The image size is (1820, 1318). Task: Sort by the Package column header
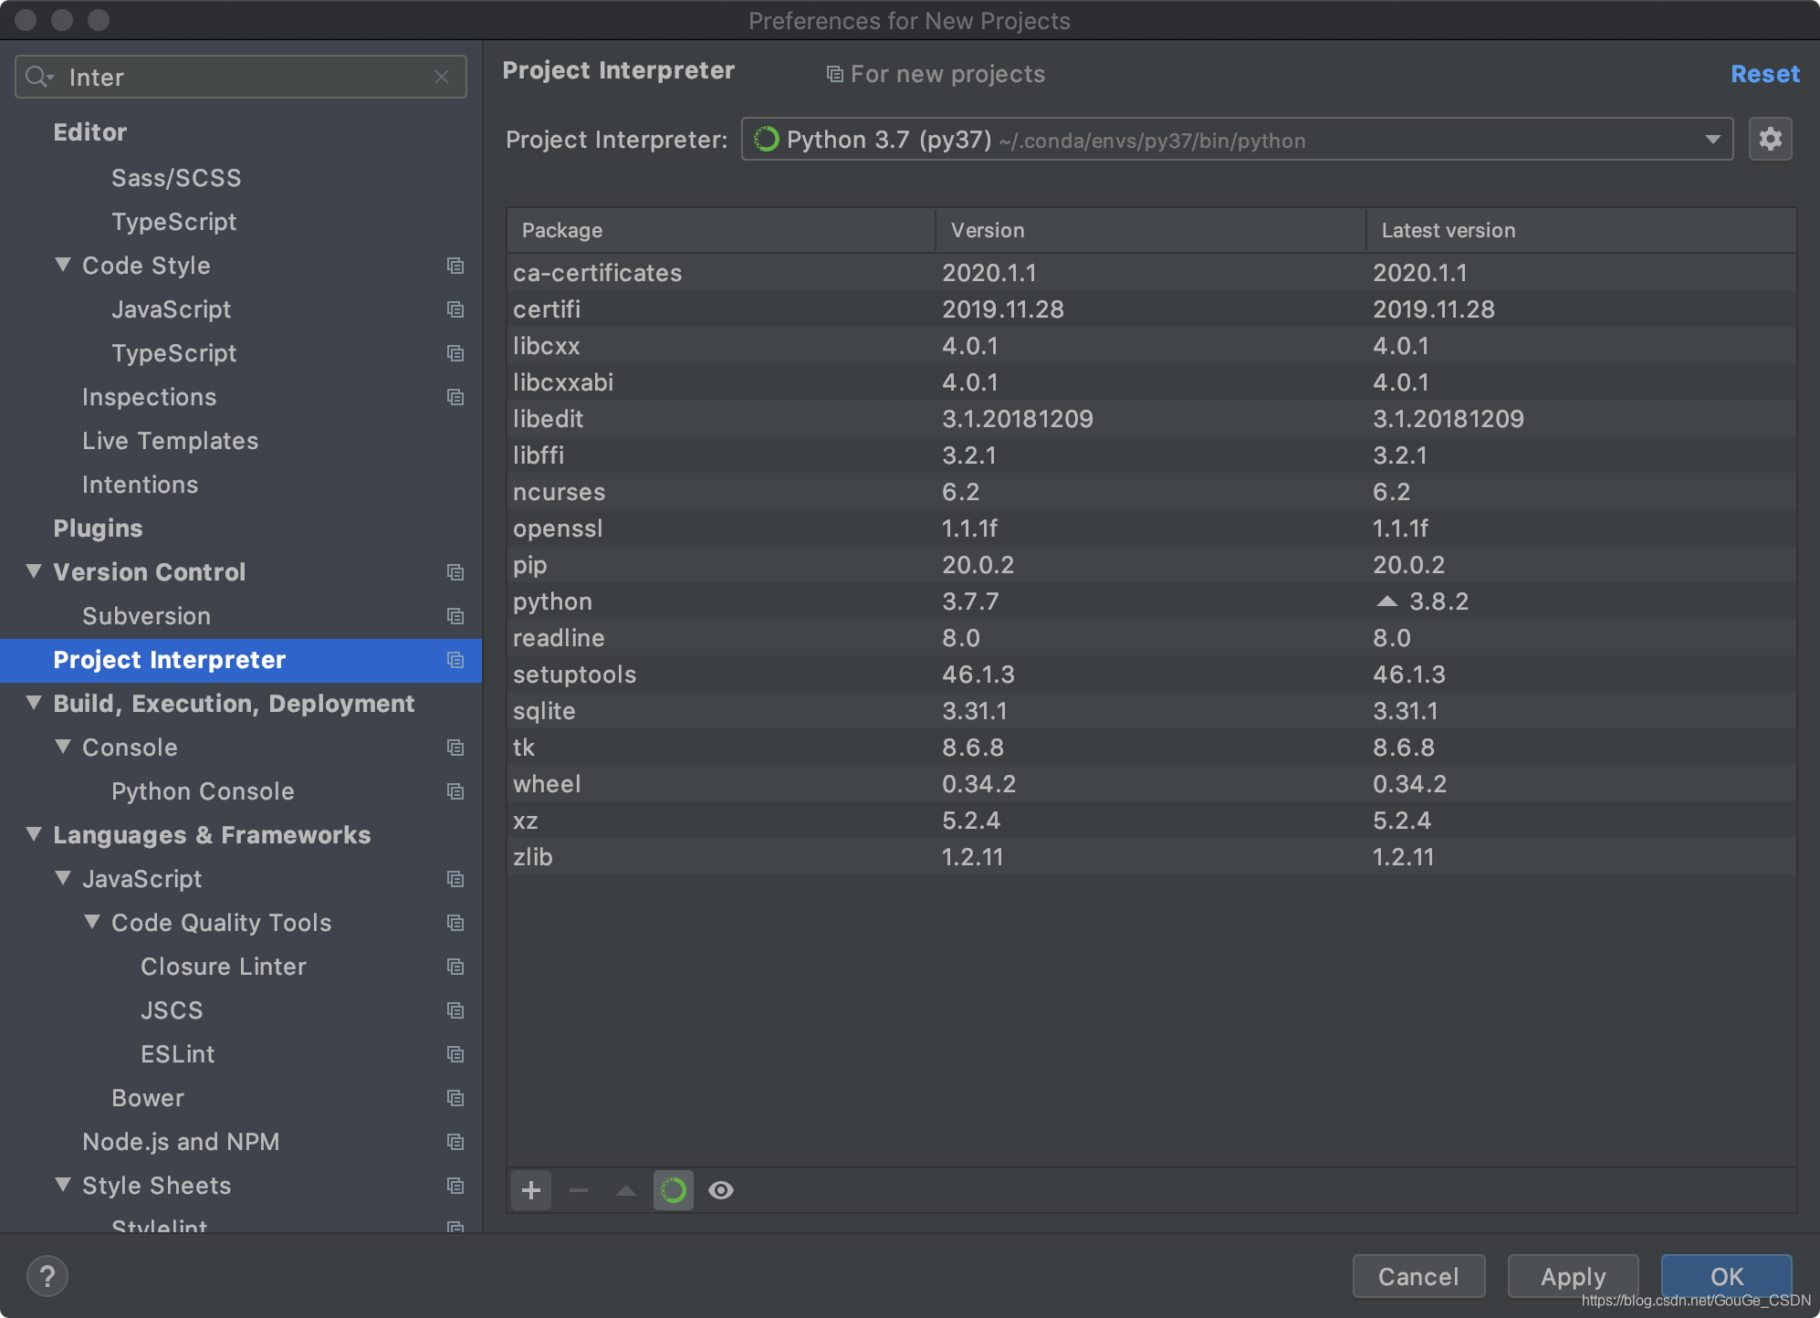pos(721,230)
